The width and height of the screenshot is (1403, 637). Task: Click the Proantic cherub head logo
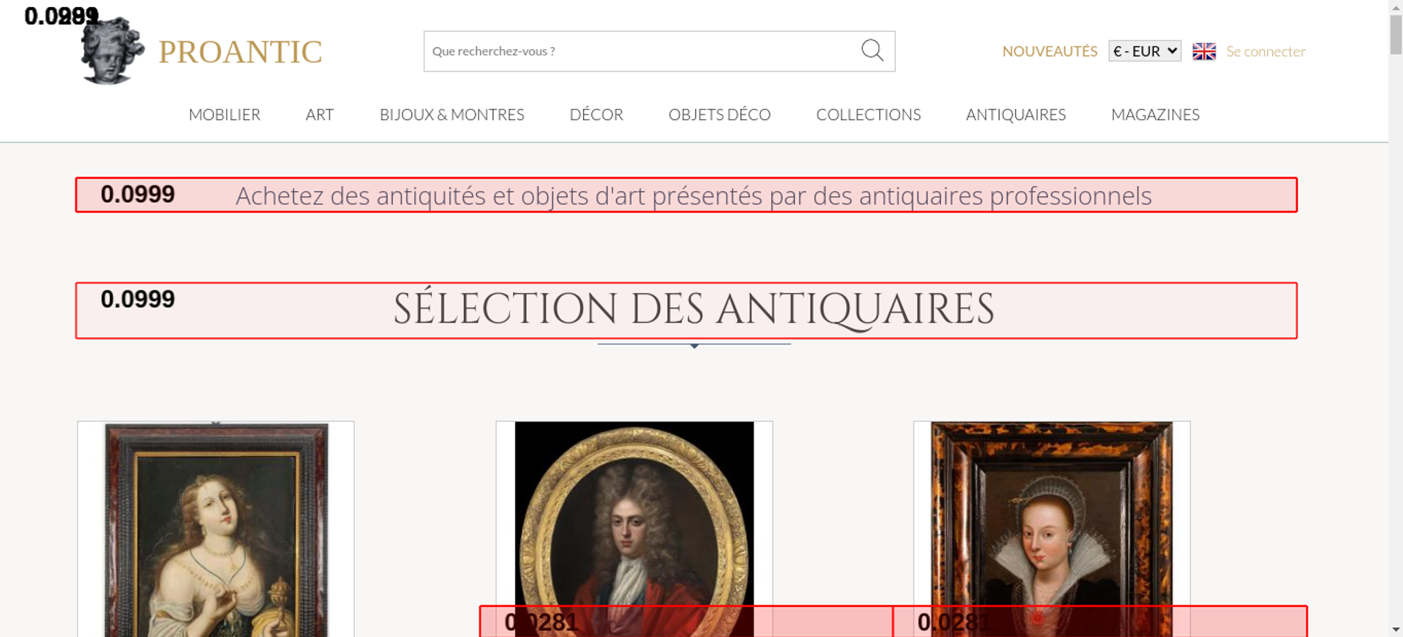click(x=112, y=52)
